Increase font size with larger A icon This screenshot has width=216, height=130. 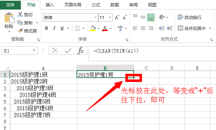pyautogui.click(x=117, y=17)
